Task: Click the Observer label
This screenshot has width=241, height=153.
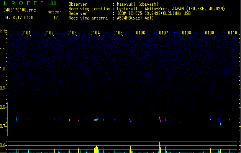Action: pos(78,4)
